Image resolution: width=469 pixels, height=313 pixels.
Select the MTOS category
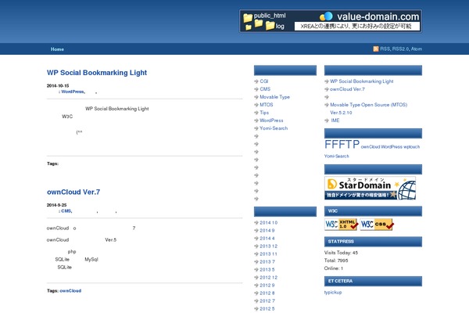coord(267,105)
